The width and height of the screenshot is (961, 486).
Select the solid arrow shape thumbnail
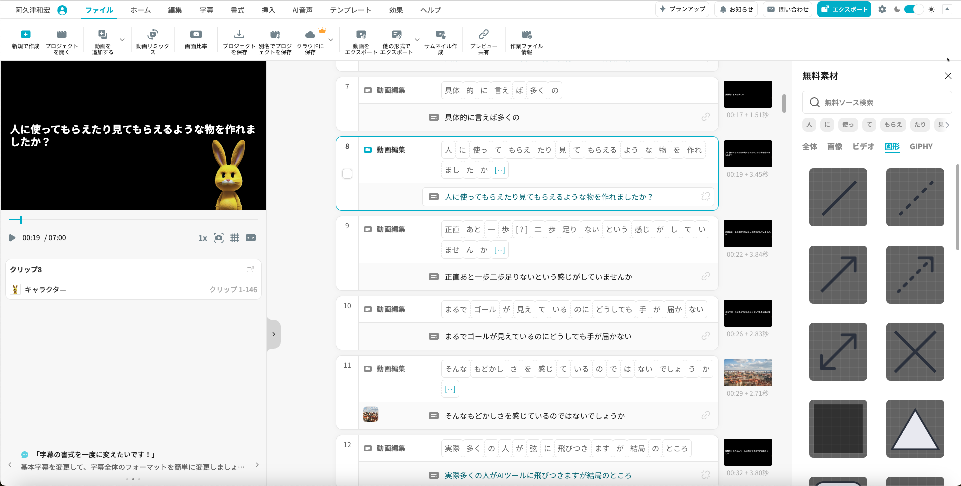838,275
